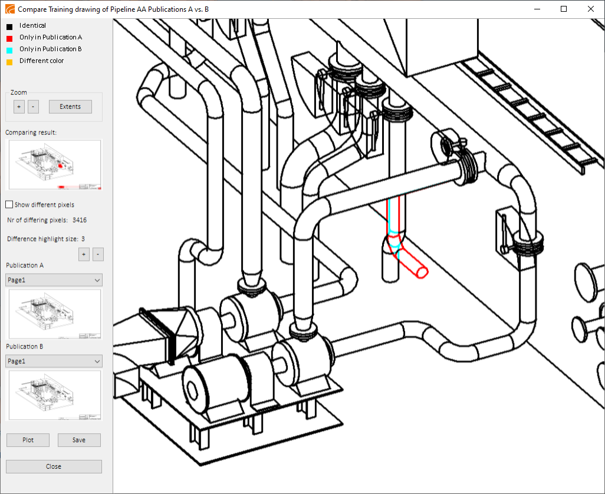Viewport: 605px width, 494px height.
Task: Click the application icon in the title bar
Action: (x=9, y=9)
